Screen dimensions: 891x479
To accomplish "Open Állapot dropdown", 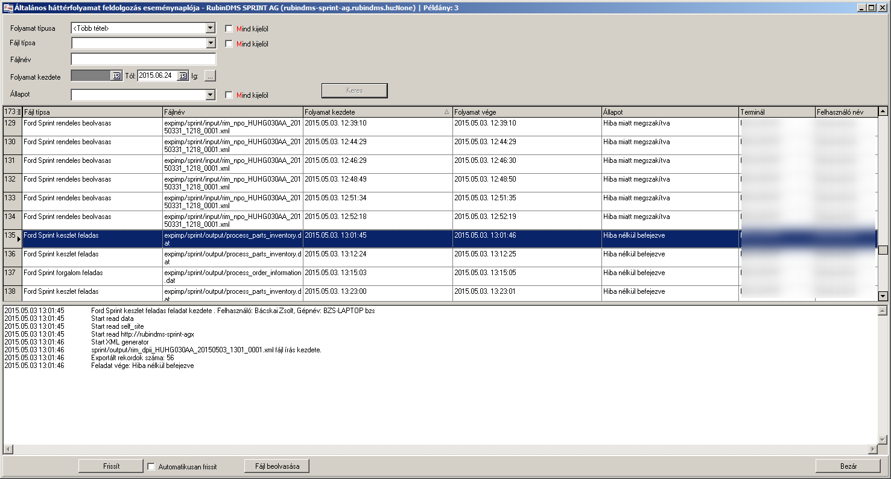I will (x=210, y=95).
